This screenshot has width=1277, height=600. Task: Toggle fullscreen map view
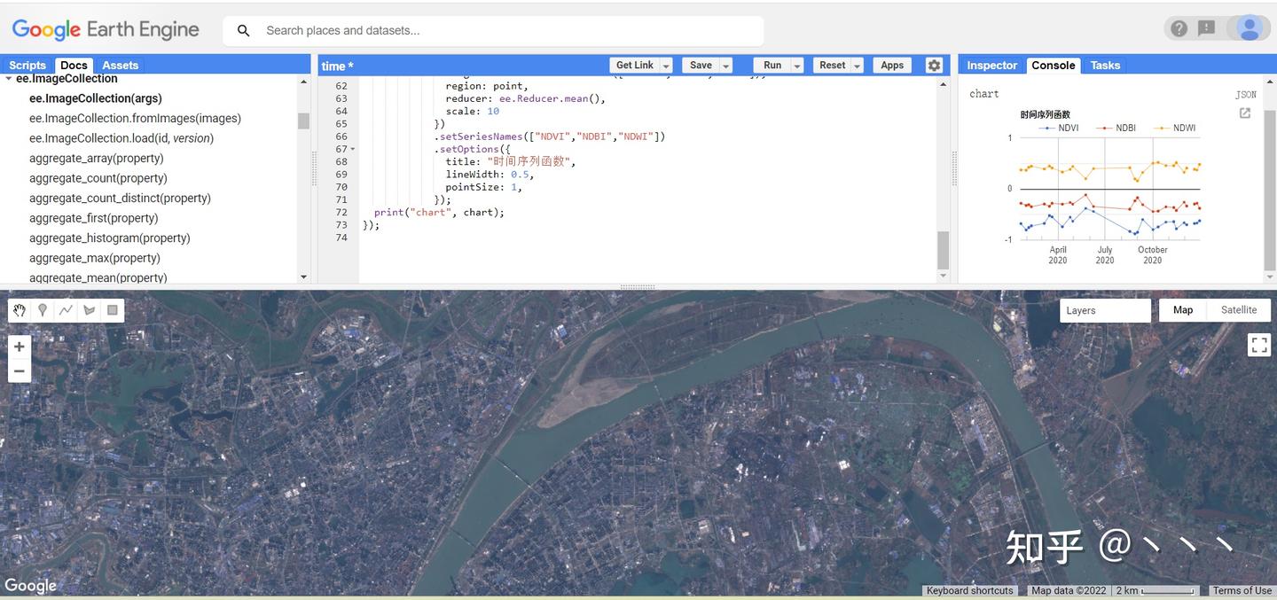tap(1259, 345)
